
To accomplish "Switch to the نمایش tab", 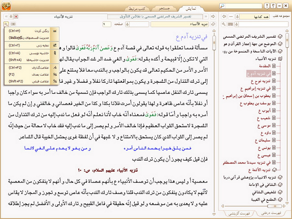I will coord(191,9).
